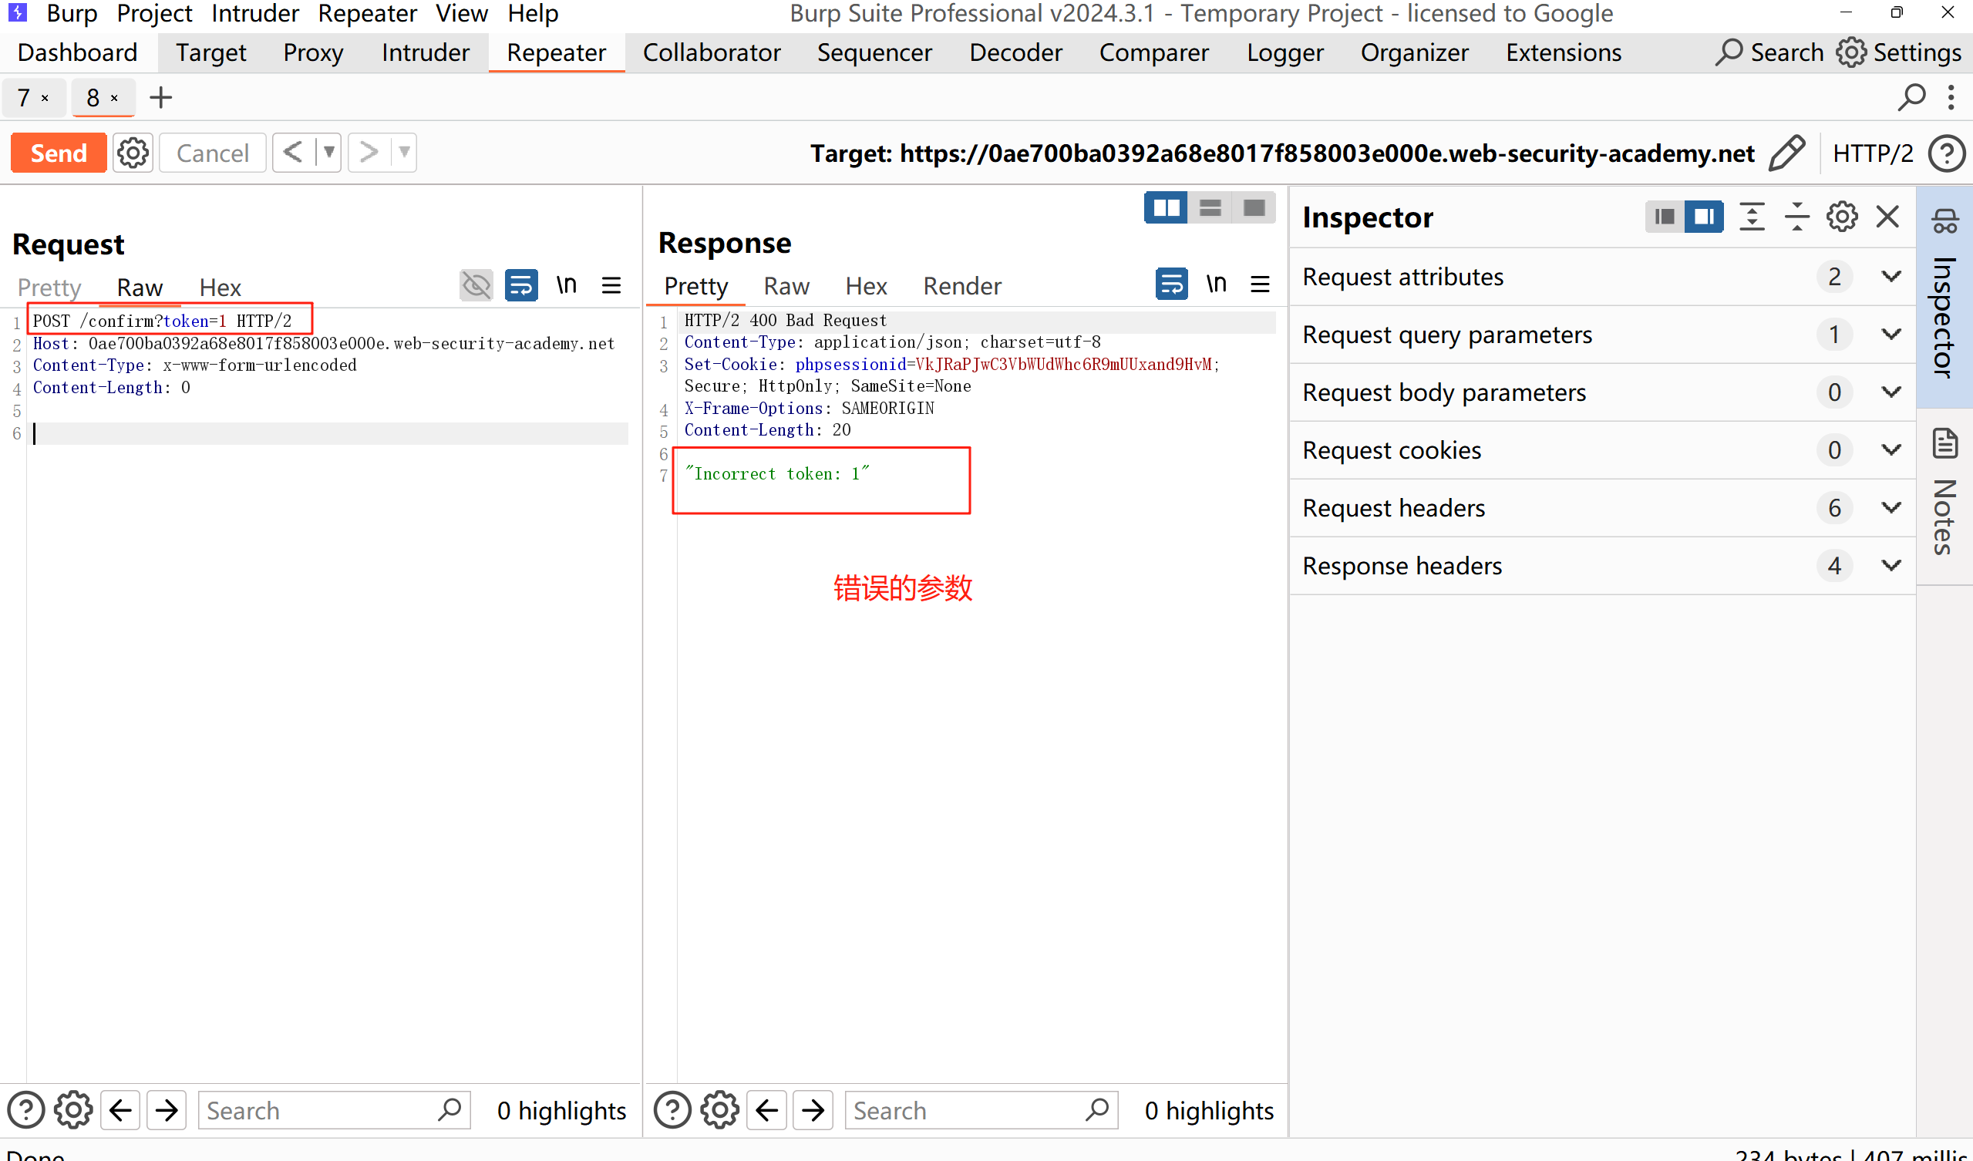Open the Inspector settings gear icon
1973x1161 pixels.
pos(1841,217)
